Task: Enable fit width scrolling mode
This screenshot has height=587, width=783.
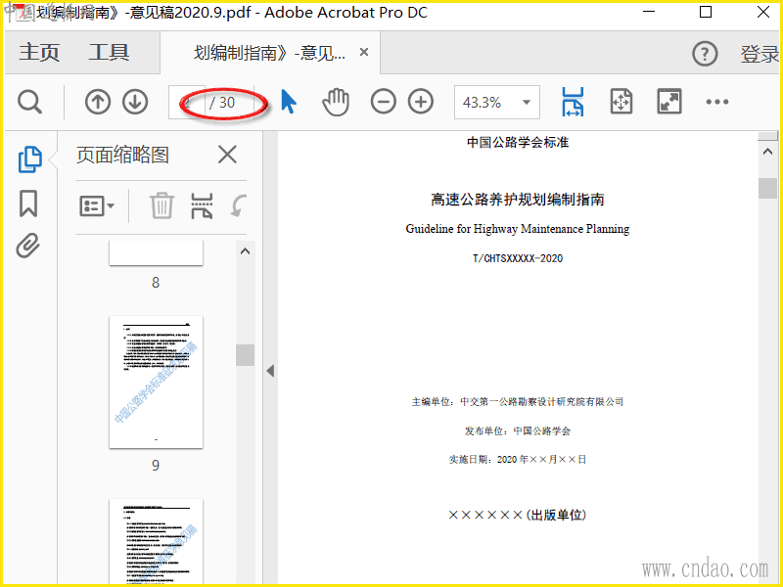Action: pyautogui.click(x=573, y=102)
